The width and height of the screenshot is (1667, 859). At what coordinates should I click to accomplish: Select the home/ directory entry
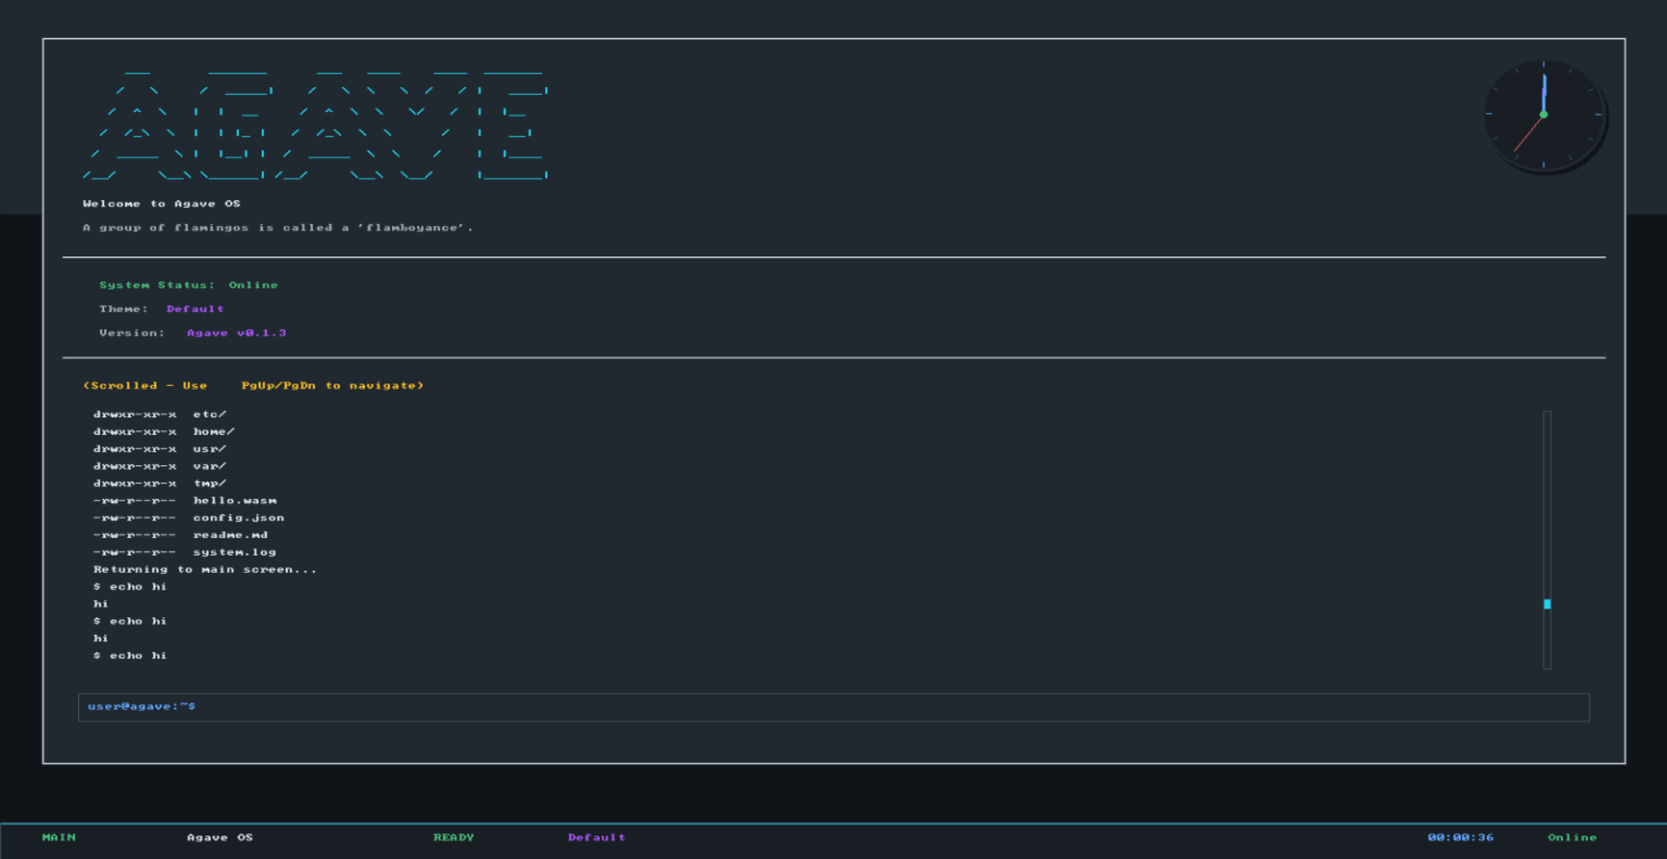pos(214,432)
